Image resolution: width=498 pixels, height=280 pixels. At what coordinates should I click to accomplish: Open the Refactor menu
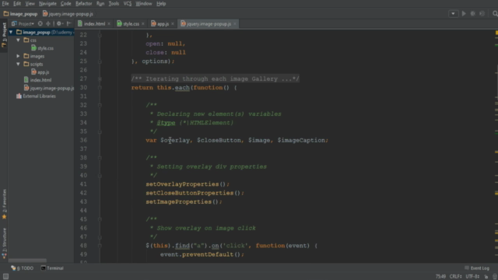point(83,3)
